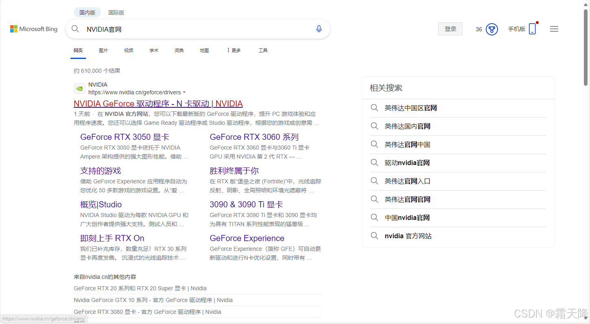Click the search icon beside 英伟达国内官网

point(374,126)
